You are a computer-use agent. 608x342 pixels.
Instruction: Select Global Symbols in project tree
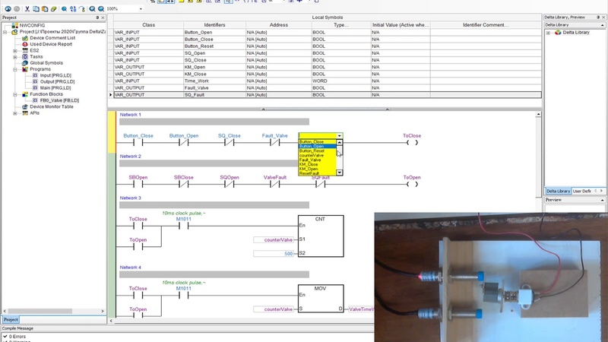[x=46, y=63]
